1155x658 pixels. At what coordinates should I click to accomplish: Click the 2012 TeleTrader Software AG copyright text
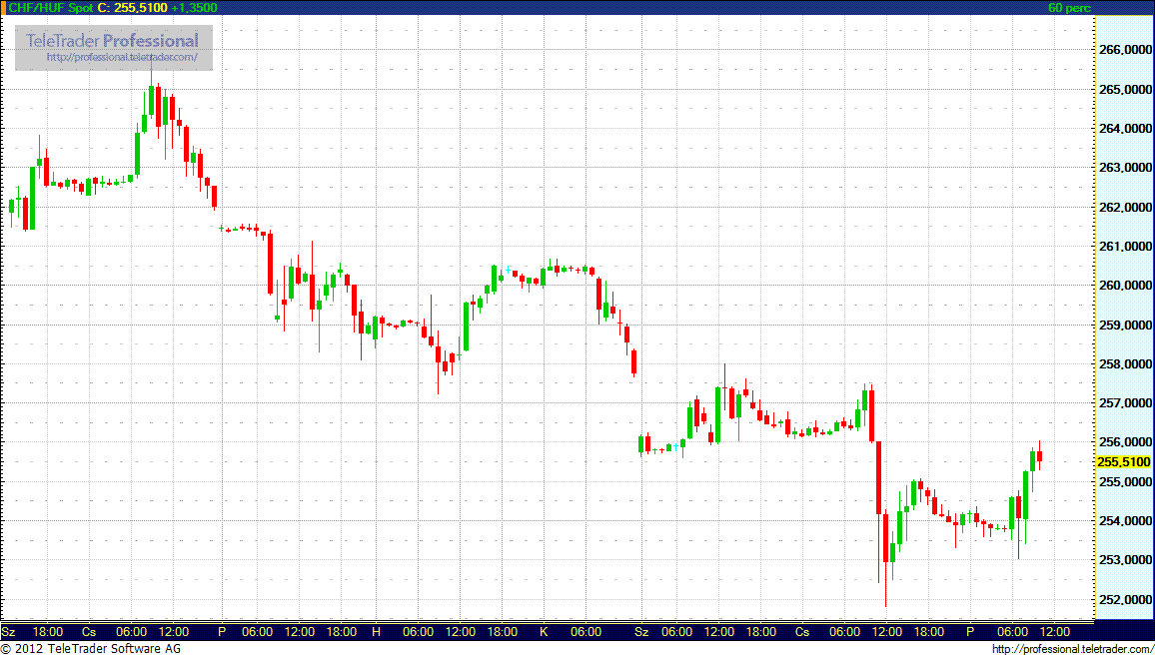[90, 650]
